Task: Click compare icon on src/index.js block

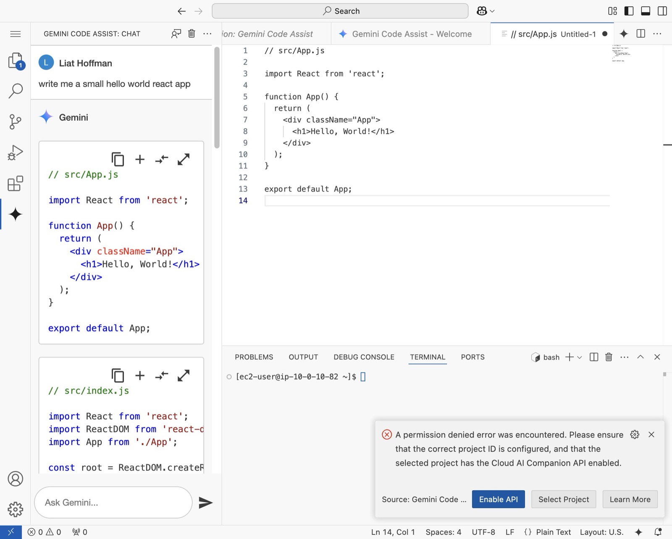Action: 162,375
